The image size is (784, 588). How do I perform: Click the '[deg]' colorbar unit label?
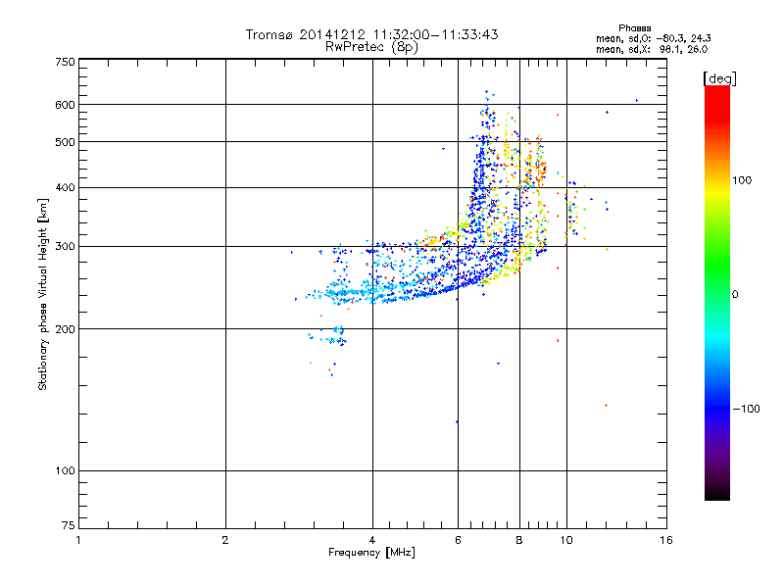click(x=719, y=78)
